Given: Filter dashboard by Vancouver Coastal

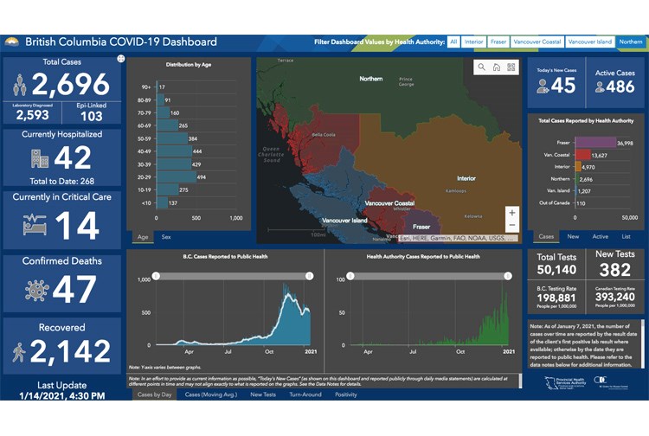Looking at the screenshot, I should tap(537, 42).
